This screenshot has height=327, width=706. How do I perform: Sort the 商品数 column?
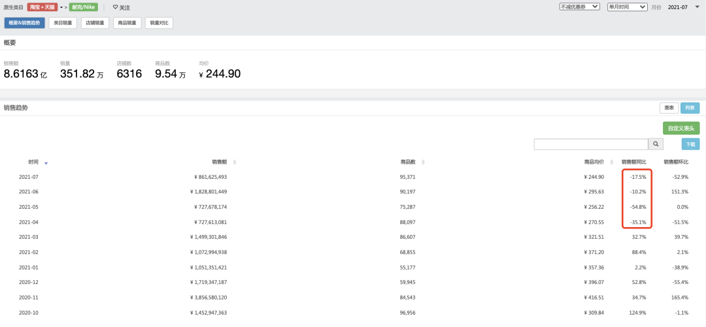(423, 162)
